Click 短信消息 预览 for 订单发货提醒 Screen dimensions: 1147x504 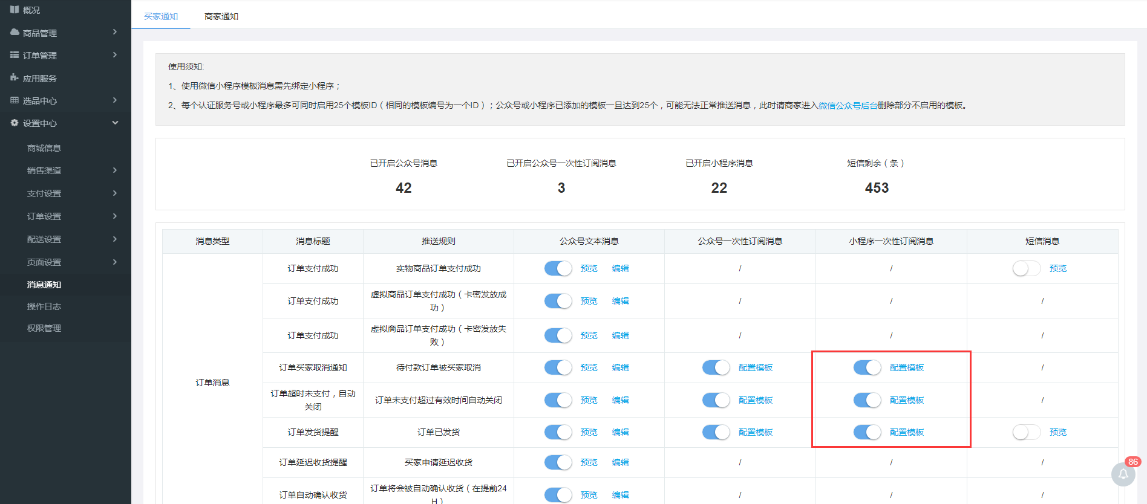(1058, 432)
